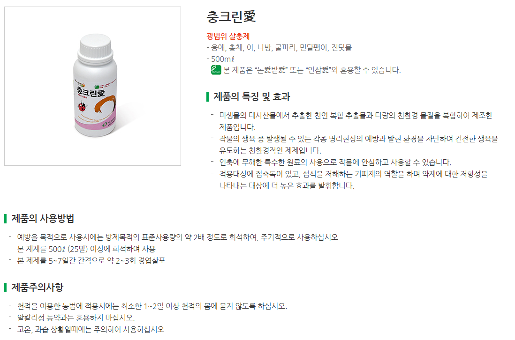
Task: Click the warning about 알칼리성 농약
Action: 76,318
